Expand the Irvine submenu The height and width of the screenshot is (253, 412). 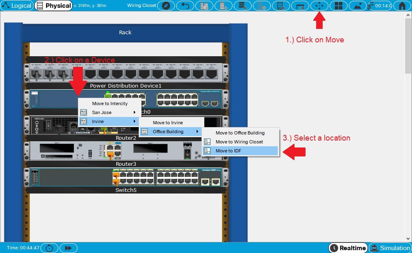click(x=108, y=121)
